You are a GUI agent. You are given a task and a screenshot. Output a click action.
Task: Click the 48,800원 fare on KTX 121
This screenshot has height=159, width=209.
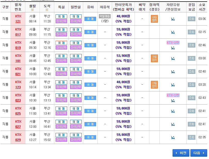click(123, 16)
